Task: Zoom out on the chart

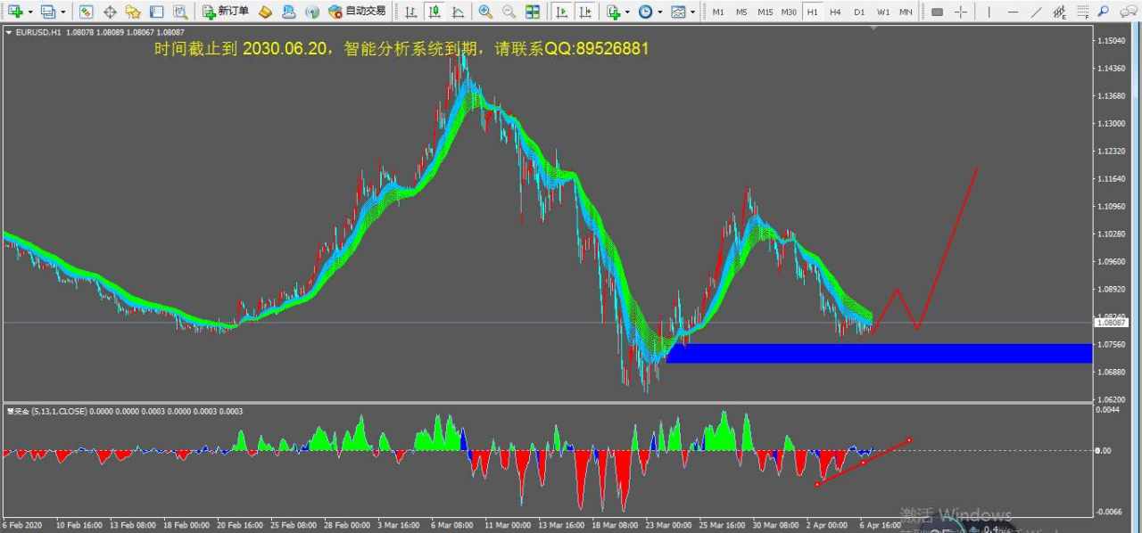Action: pos(509,12)
